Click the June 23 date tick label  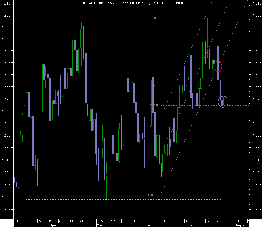click(176, 221)
